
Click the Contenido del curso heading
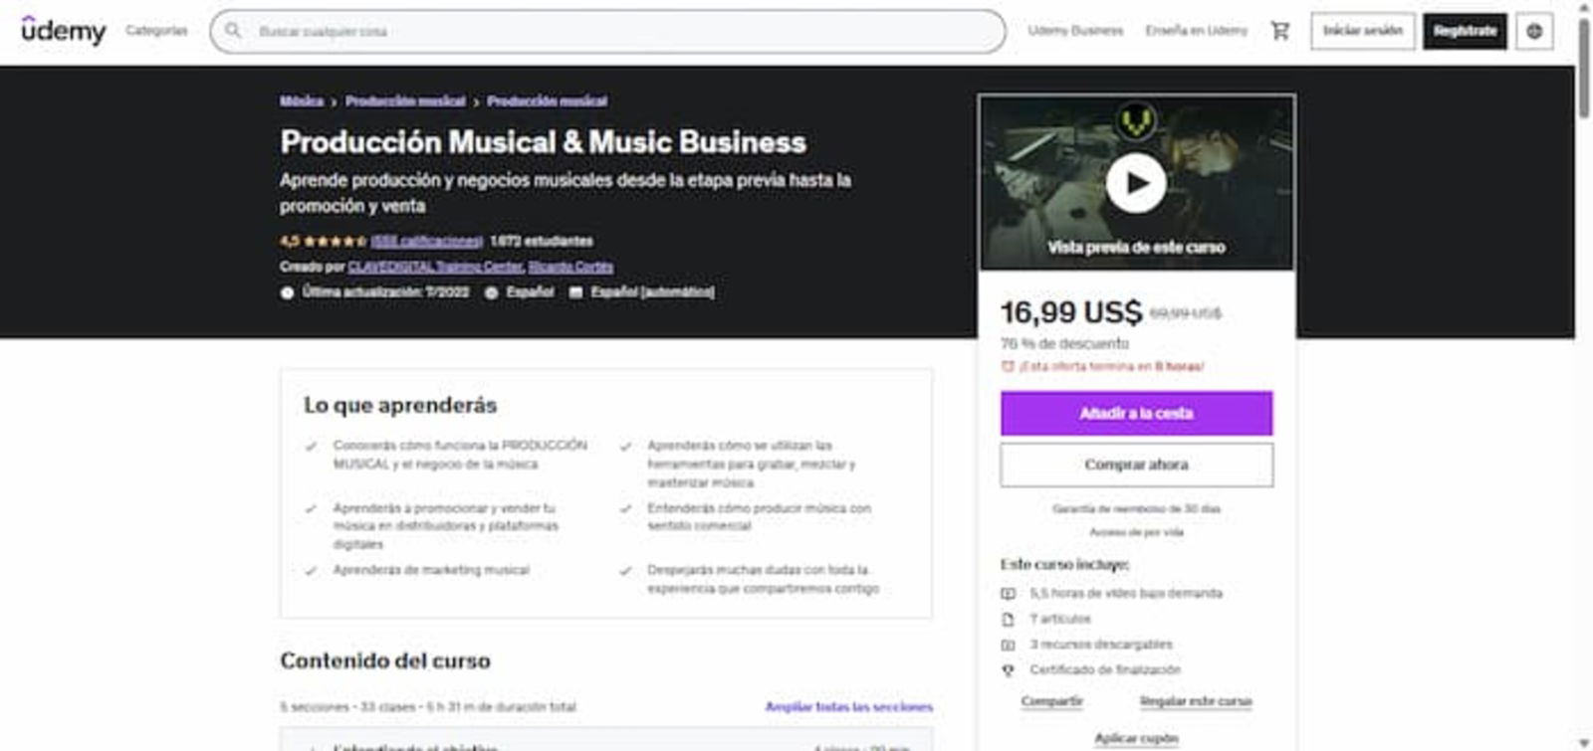point(385,660)
